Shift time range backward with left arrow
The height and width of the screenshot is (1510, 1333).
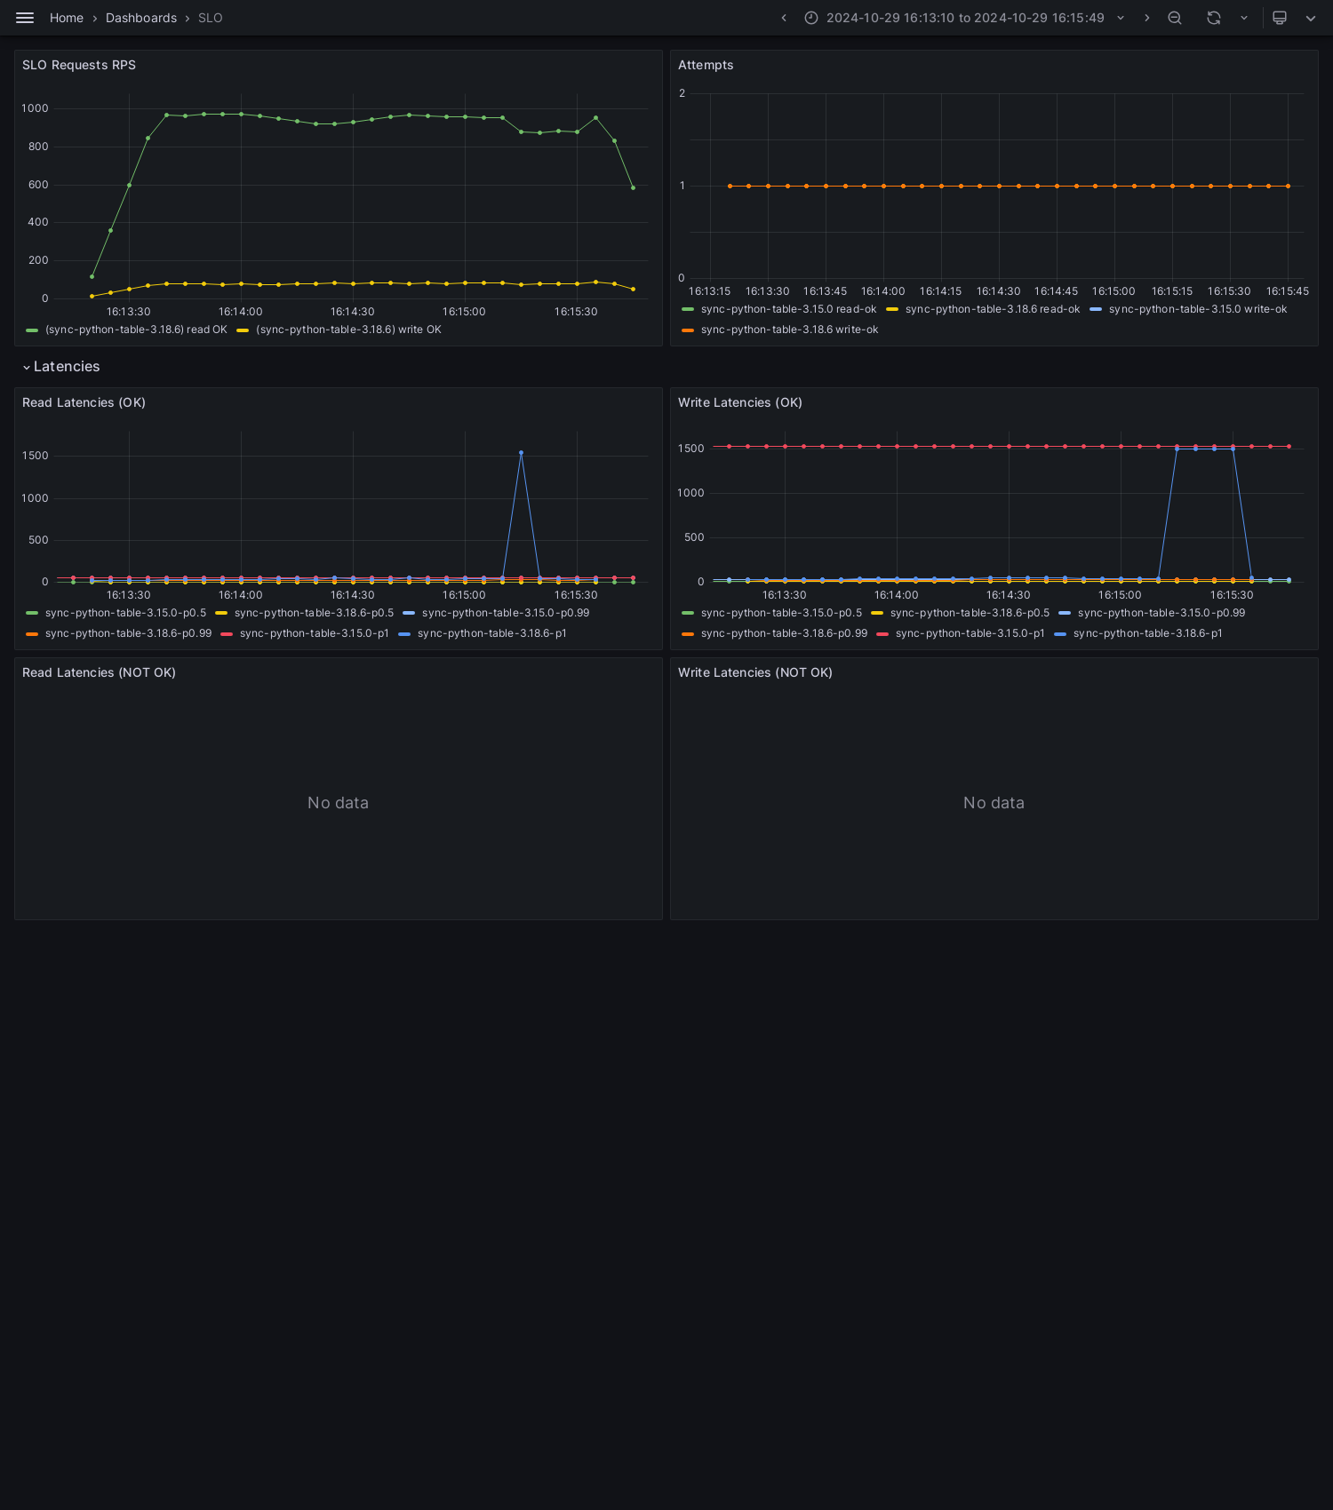[x=784, y=18]
